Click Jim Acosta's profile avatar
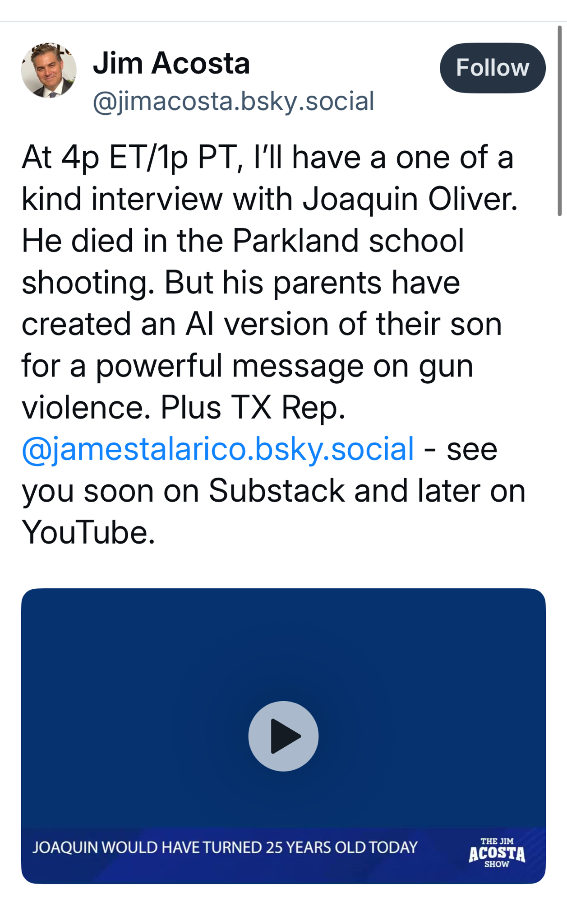This screenshot has height=903, width=567. [49, 70]
